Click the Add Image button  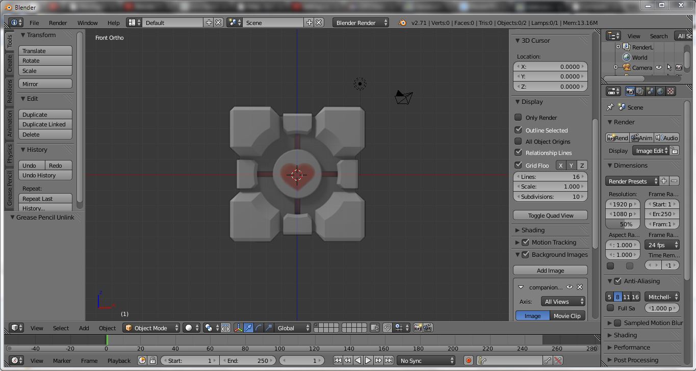(550, 270)
